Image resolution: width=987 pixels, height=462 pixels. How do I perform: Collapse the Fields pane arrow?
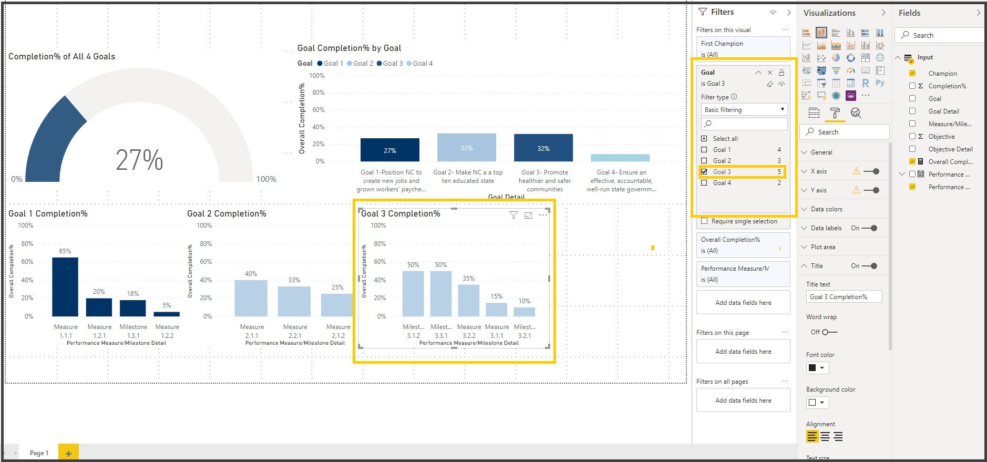coord(979,13)
